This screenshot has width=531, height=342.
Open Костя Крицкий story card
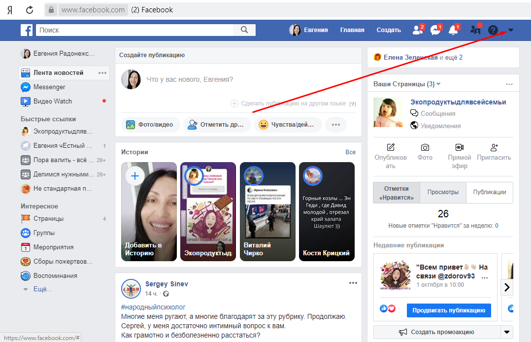pyautogui.click(x=327, y=211)
